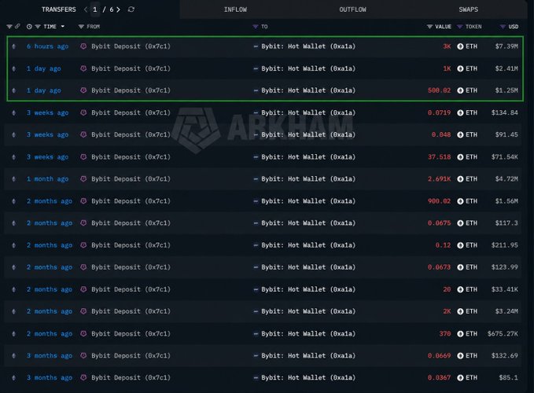The width and height of the screenshot is (534, 393).
Task: Click Bybit entity icon in the 2K ETH row
Action: pyautogui.click(x=83, y=311)
